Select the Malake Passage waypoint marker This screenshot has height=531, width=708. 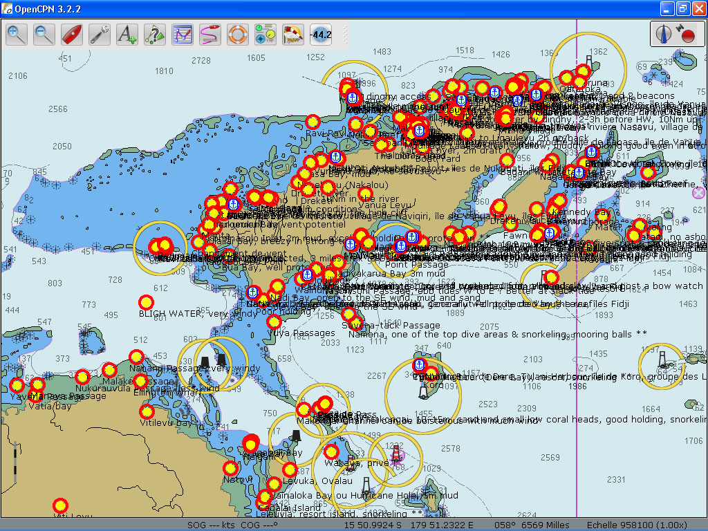click(x=109, y=371)
